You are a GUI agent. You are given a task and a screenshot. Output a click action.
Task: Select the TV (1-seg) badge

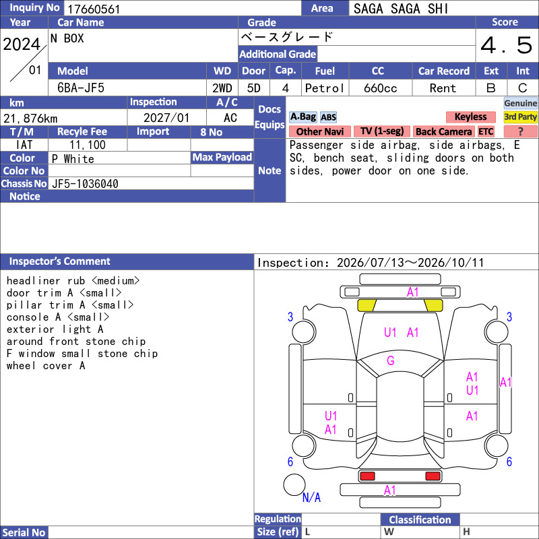[x=382, y=131]
